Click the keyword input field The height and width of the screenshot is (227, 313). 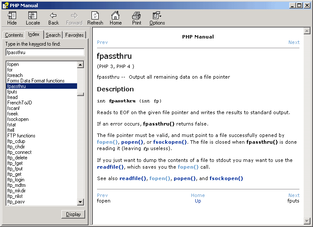point(45,52)
